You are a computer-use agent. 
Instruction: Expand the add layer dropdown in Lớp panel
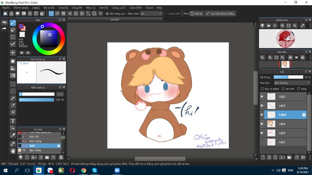(284, 157)
